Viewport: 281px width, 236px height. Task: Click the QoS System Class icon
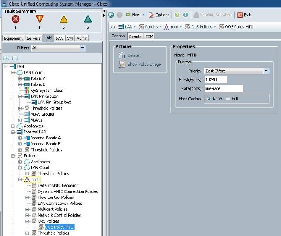point(27,90)
